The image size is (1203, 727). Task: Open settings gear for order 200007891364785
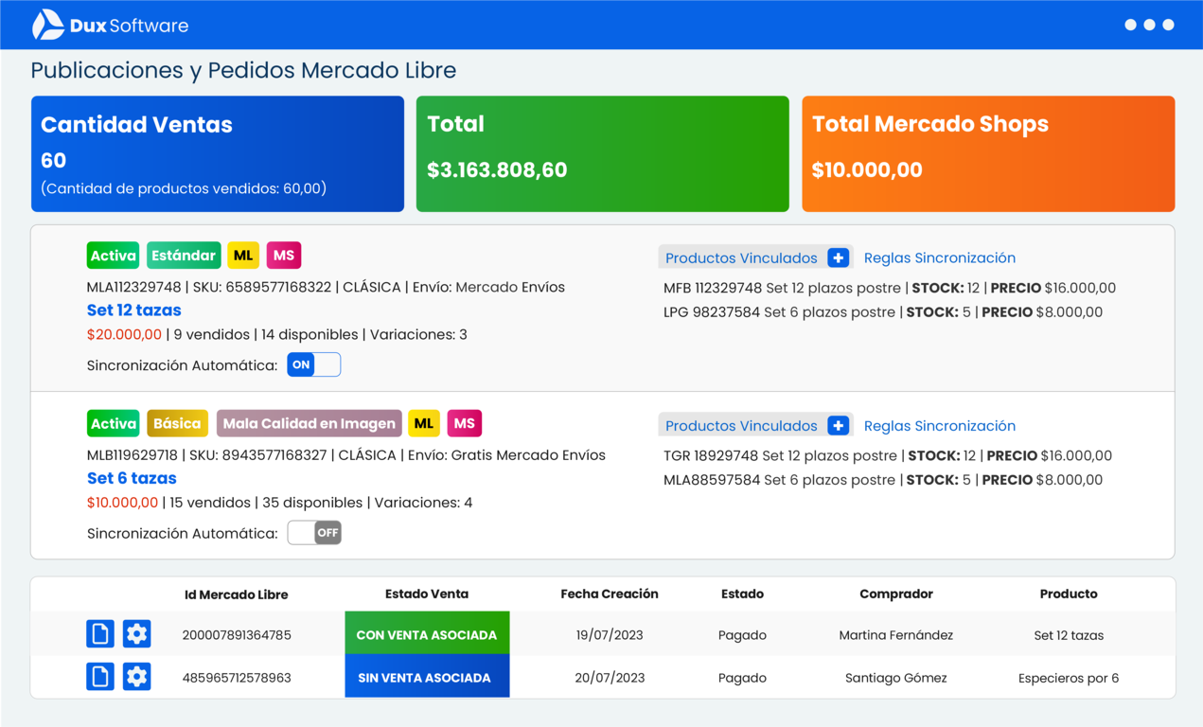coord(137,634)
